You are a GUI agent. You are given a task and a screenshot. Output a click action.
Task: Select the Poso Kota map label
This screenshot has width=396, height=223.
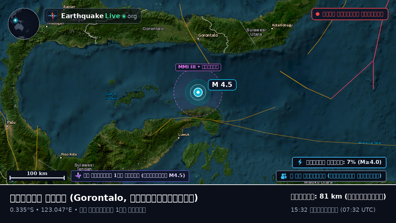coord(69,154)
